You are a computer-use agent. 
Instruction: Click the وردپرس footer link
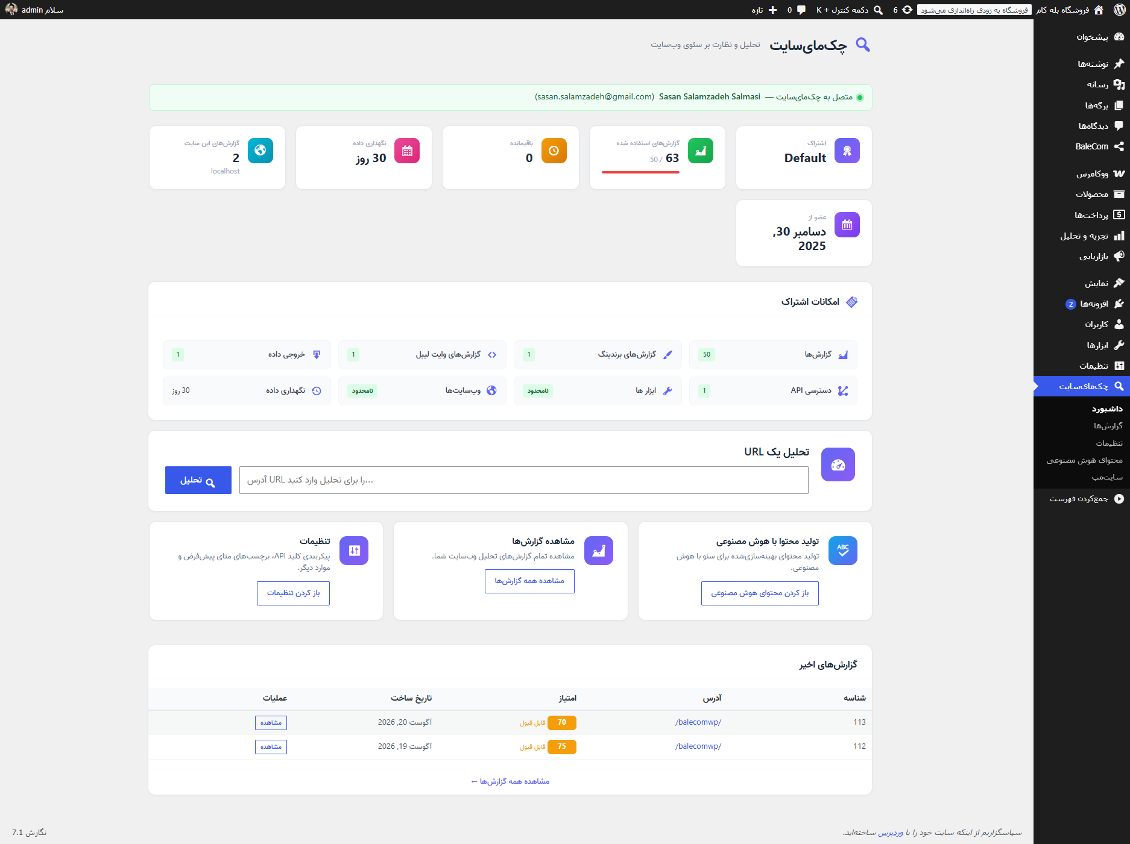[x=891, y=833]
